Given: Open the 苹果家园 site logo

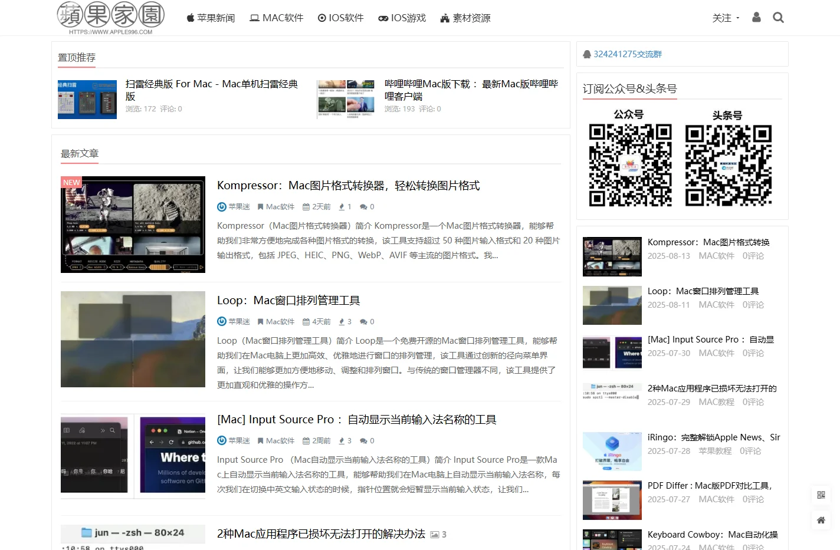Looking at the screenshot, I should pos(110,18).
